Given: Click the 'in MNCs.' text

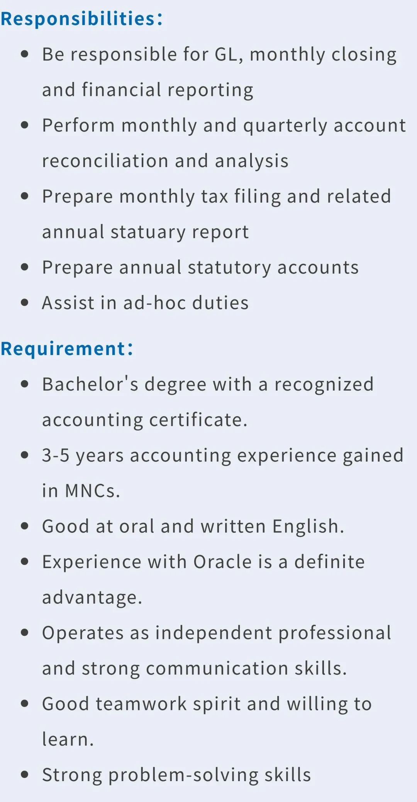Looking at the screenshot, I should 81,491.
